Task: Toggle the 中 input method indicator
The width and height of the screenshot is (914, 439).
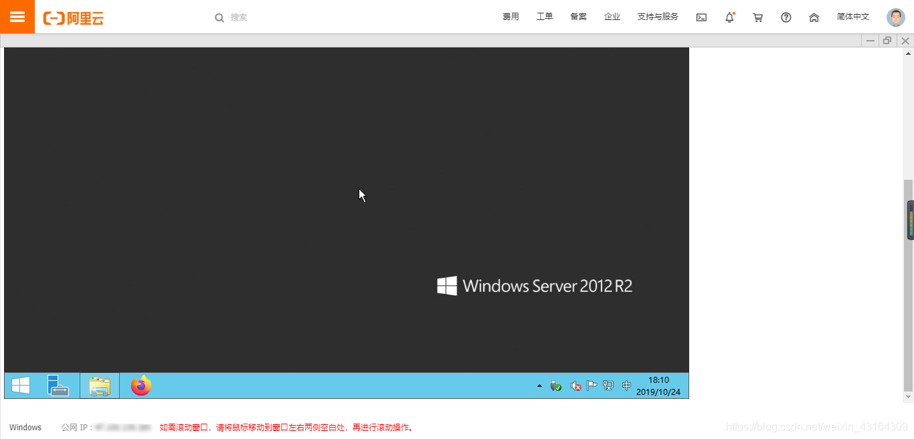Action: [626, 386]
